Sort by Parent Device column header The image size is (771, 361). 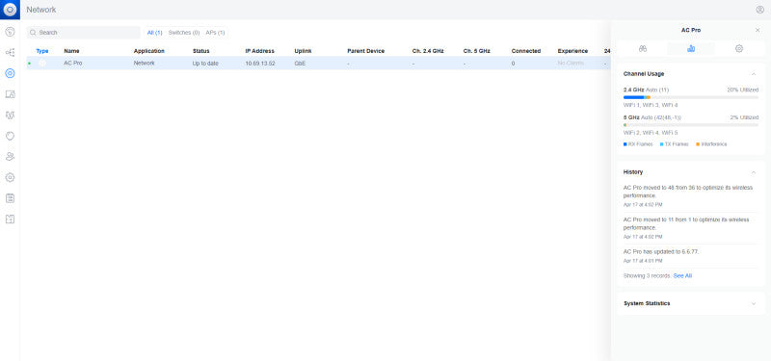[366, 51]
